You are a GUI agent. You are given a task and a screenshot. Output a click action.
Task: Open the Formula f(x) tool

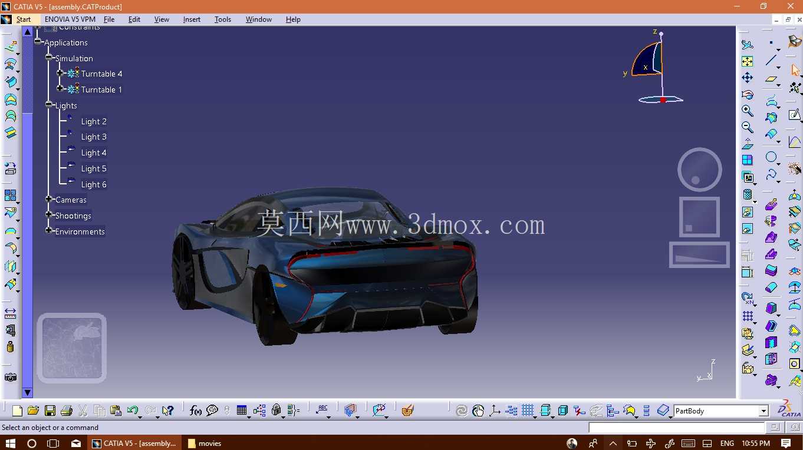(x=196, y=411)
